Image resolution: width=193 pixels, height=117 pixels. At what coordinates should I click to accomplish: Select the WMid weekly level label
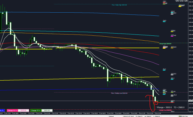[x=173, y=31]
